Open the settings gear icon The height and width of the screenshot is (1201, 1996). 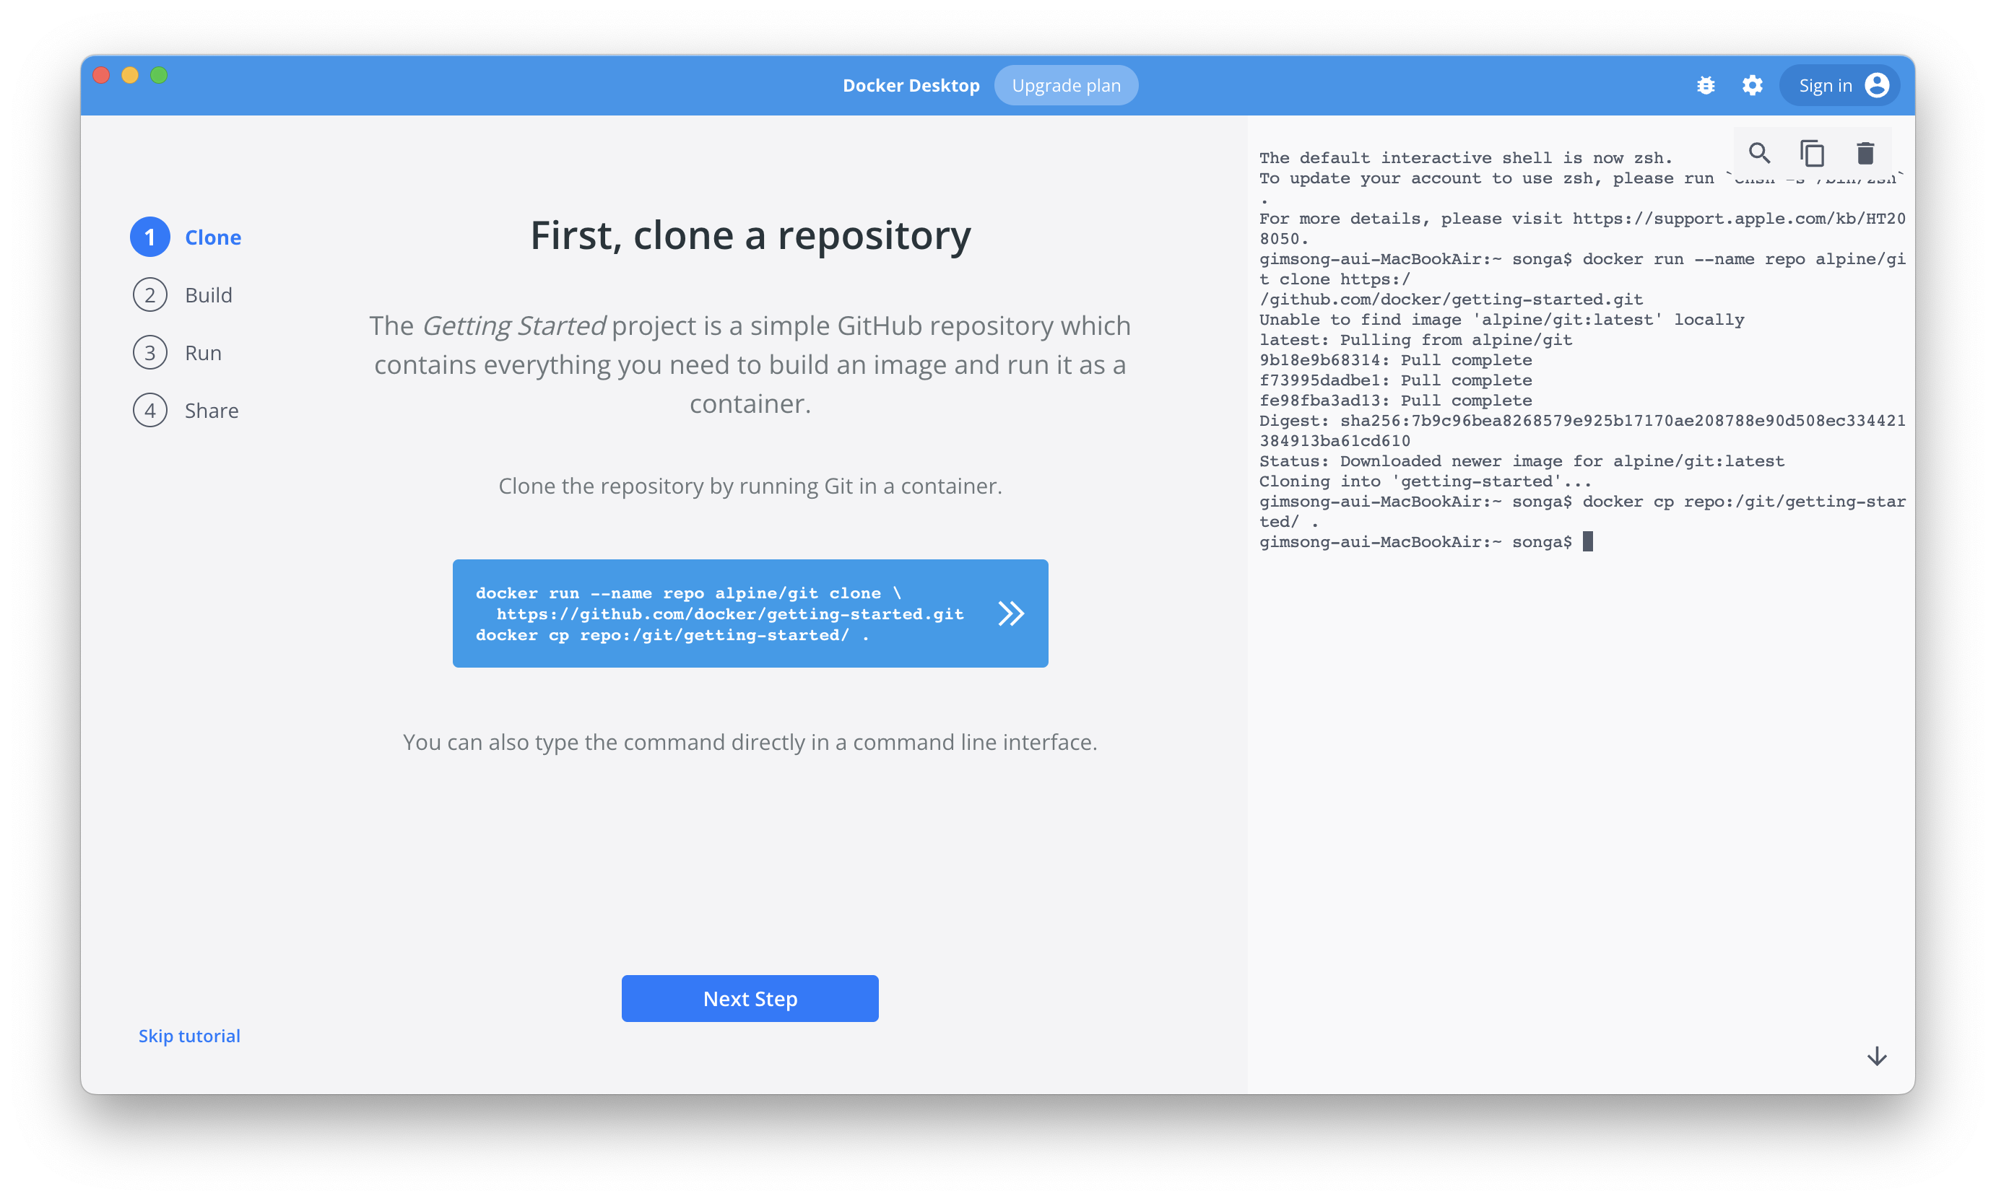pyautogui.click(x=1752, y=85)
